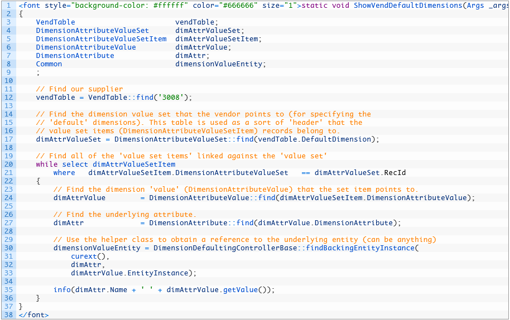
Task: Click 'DimensionAttributeValueSet::find' on line 17
Action: point(184,139)
